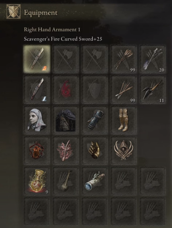
Task: Click the Equipment shield icon in the header
Action: coord(13,11)
